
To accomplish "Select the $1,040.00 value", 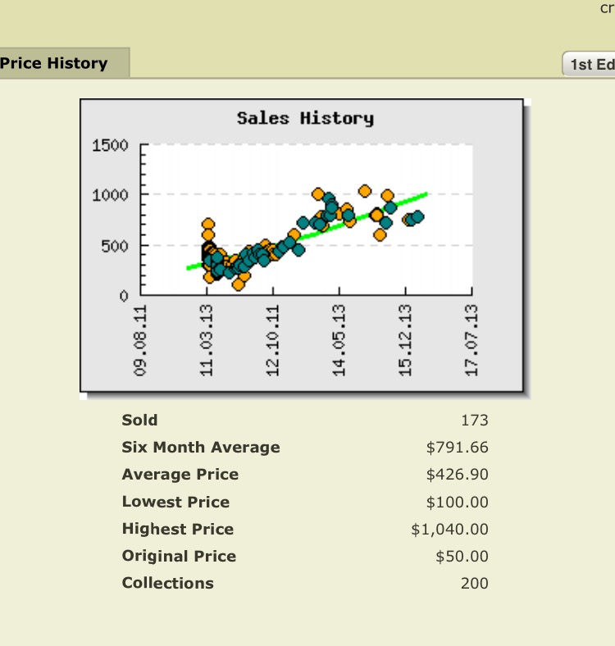I will (449, 529).
